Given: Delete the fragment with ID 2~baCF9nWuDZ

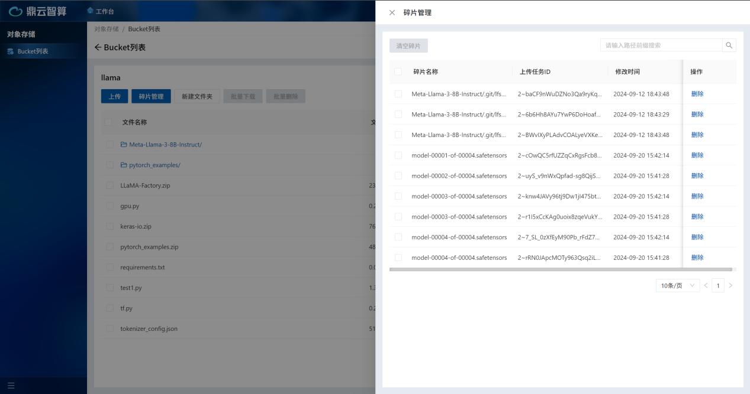Looking at the screenshot, I should point(697,94).
